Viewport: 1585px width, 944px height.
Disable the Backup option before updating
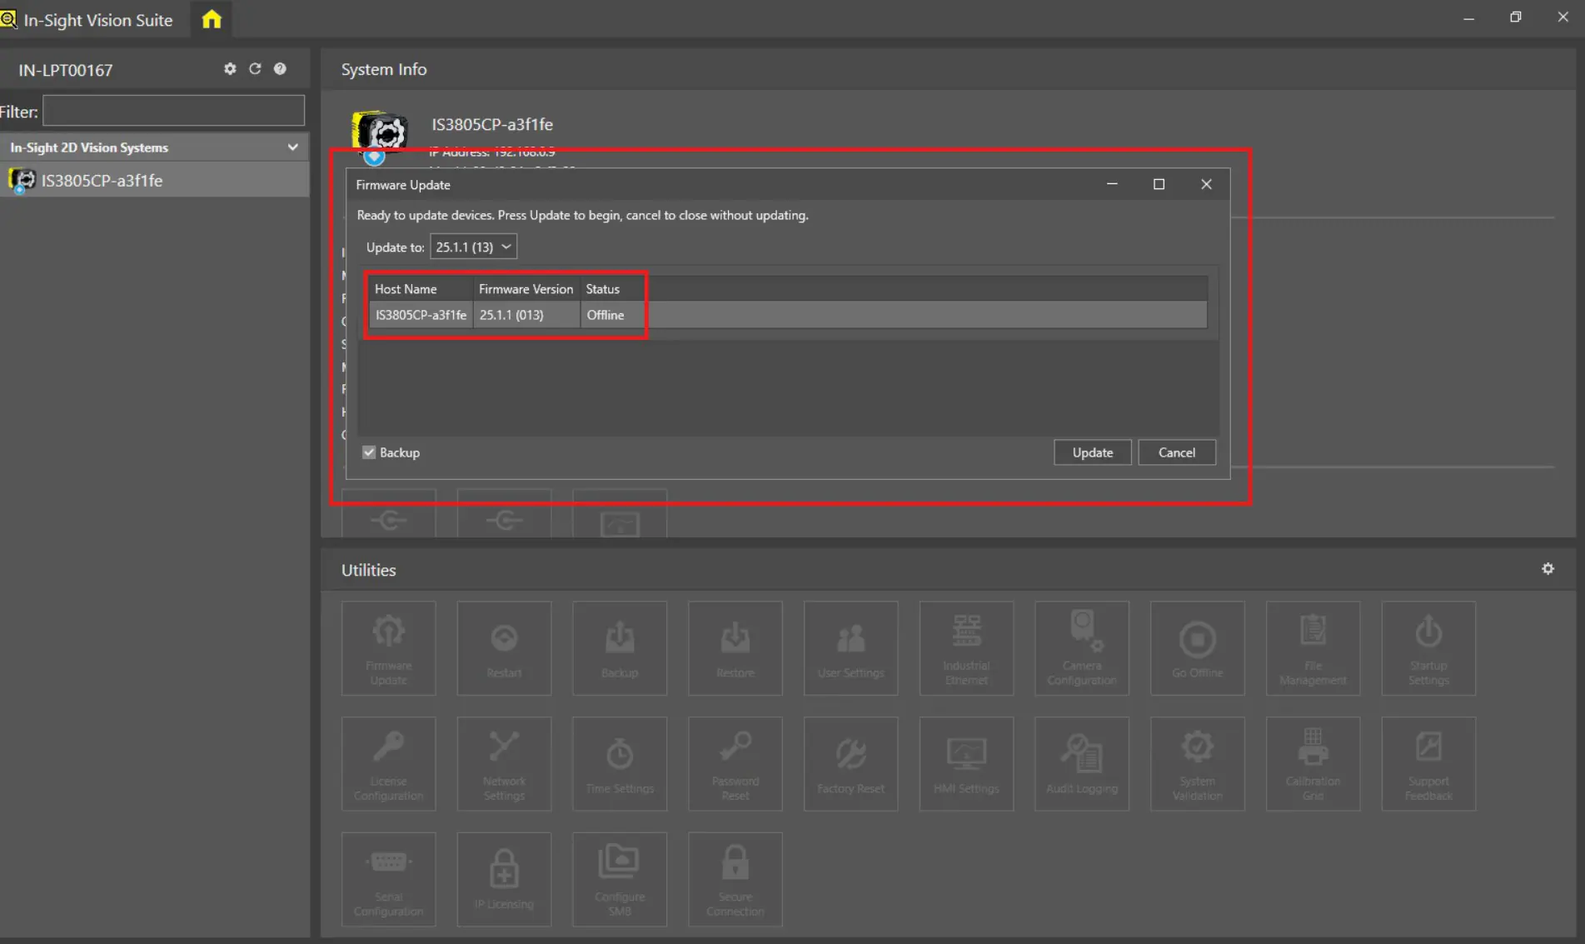(368, 452)
